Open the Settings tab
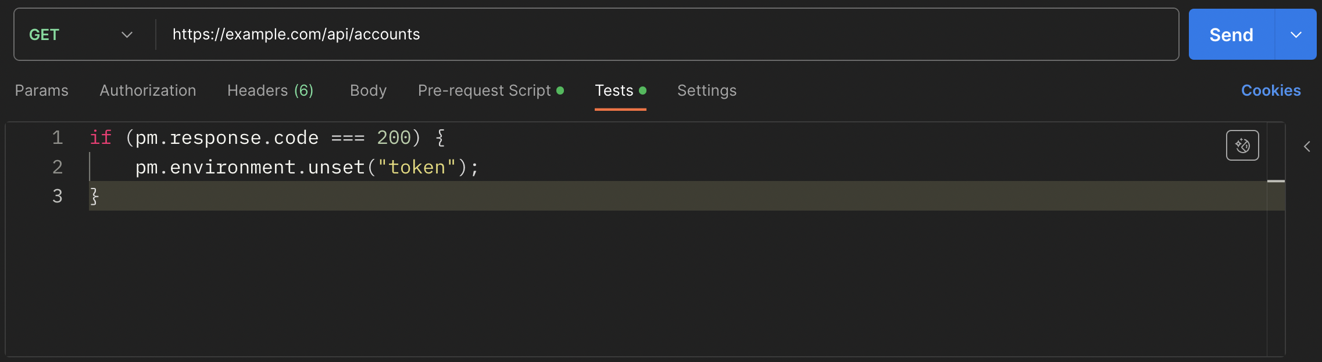 click(706, 90)
